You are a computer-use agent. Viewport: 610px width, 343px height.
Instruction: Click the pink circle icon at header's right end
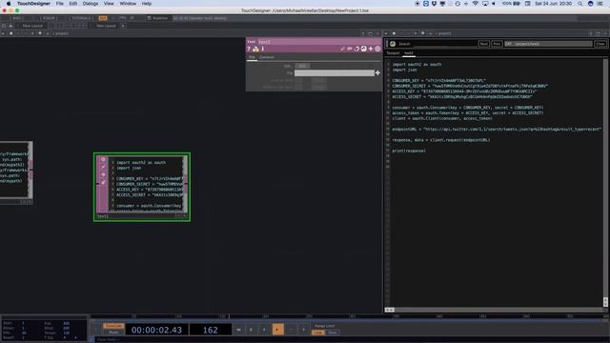[x=377, y=49]
